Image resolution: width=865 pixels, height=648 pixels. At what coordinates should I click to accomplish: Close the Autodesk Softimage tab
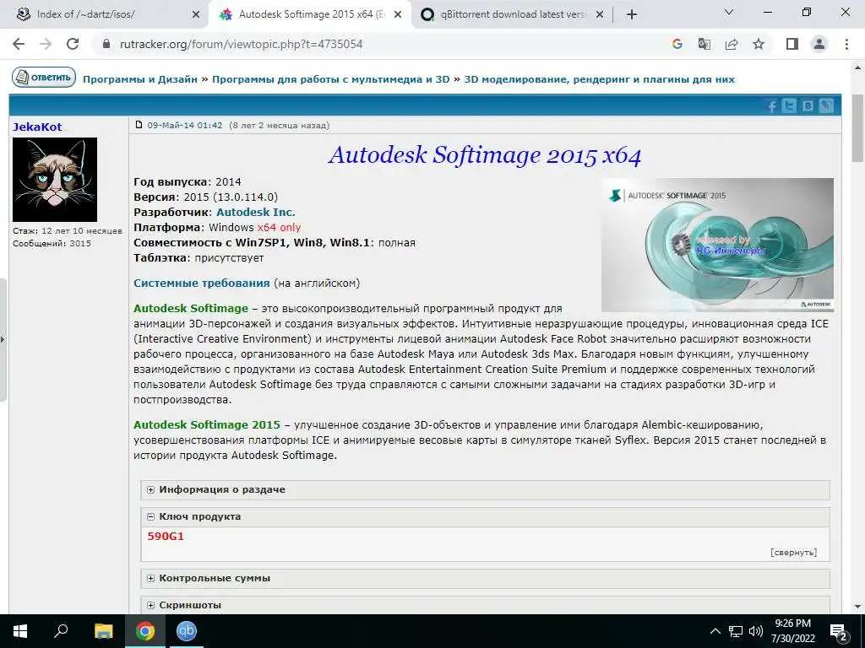(x=398, y=15)
